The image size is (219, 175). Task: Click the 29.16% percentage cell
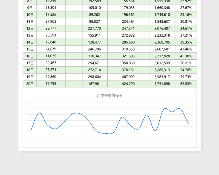click(186, 15)
